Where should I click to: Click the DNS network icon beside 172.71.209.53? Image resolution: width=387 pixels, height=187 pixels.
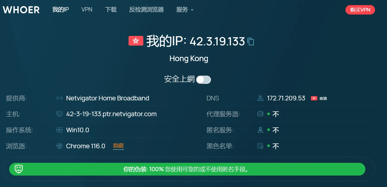(x=260, y=98)
